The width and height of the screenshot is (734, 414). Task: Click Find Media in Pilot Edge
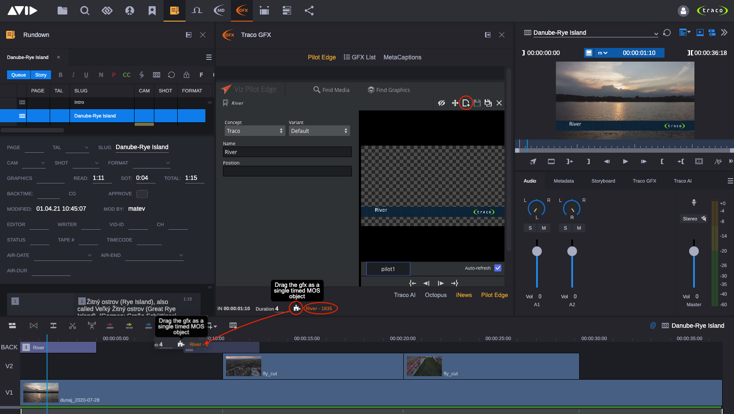pos(332,90)
